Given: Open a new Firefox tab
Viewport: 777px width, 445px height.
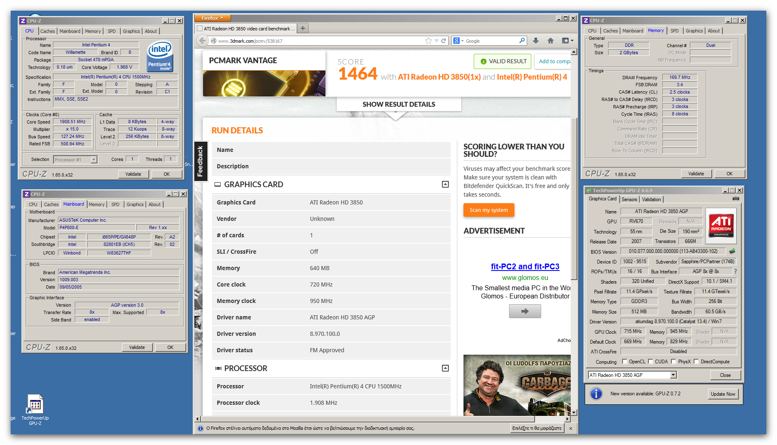Looking at the screenshot, I should 303,28.
